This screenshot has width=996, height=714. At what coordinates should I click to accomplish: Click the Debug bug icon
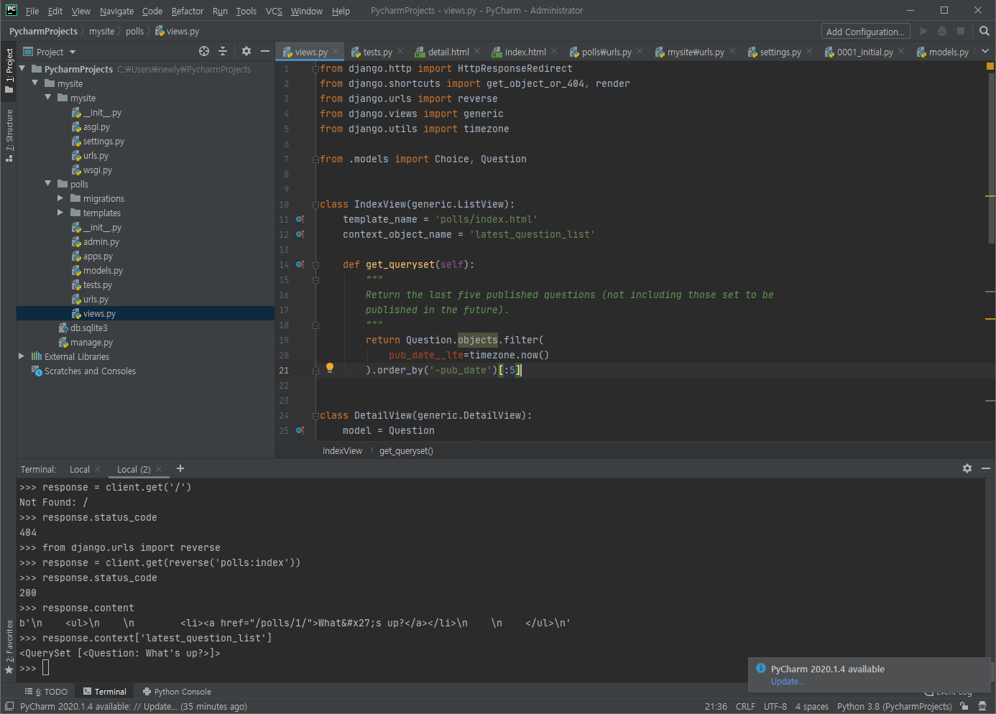(942, 31)
